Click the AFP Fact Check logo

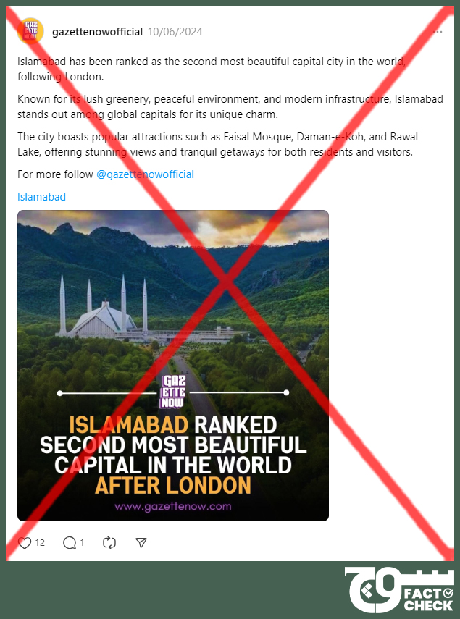point(400,590)
